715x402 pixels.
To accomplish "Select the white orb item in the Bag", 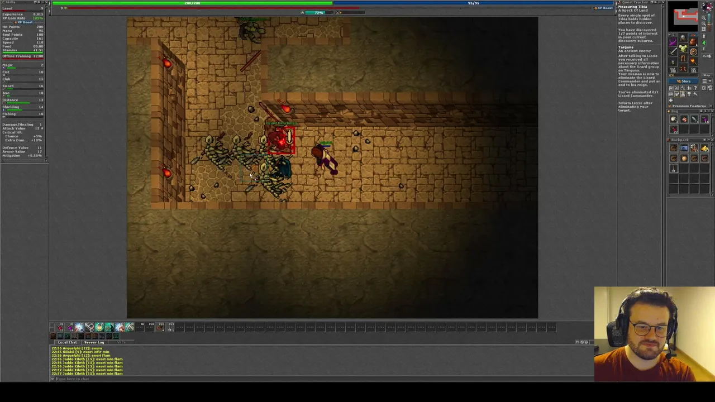I will (674, 119).
